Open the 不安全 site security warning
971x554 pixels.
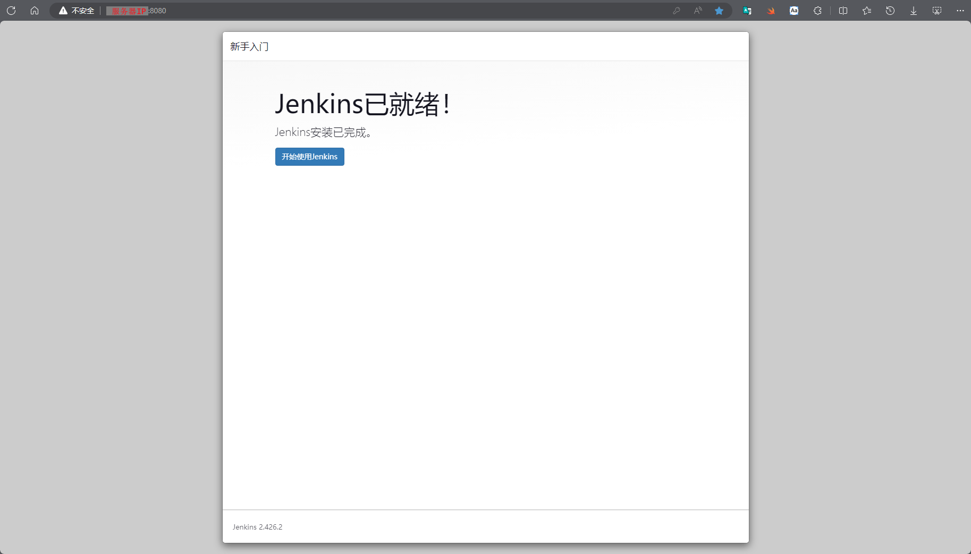[x=77, y=11]
